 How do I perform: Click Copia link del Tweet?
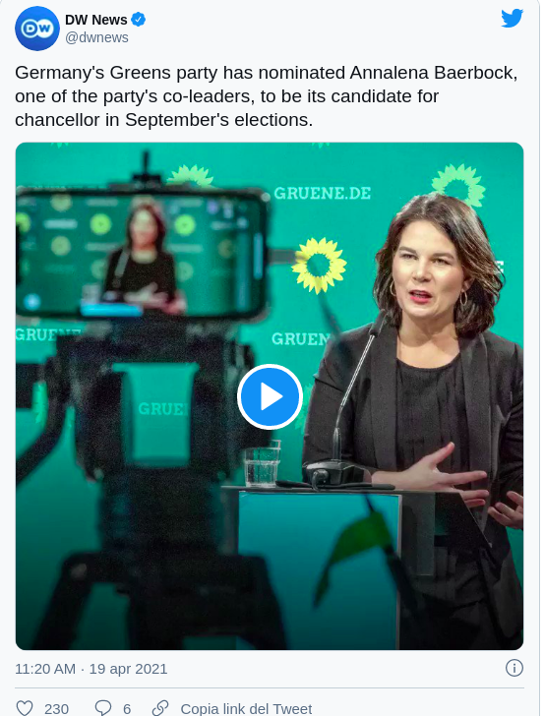[246, 709]
